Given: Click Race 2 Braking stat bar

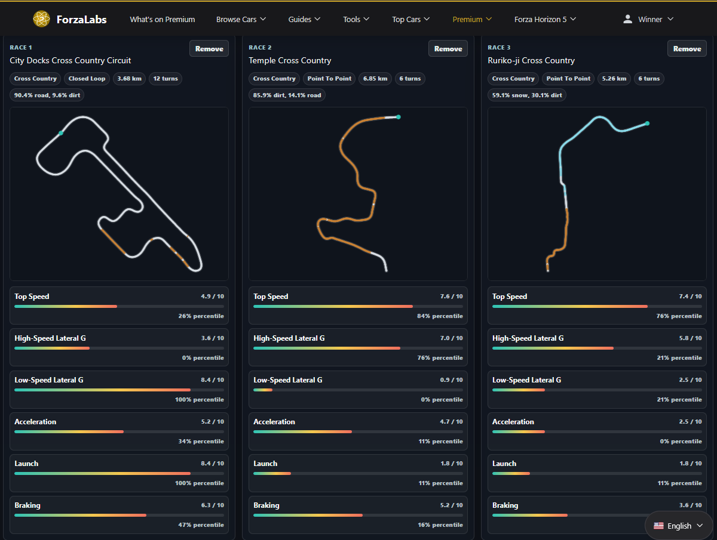Looking at the screenshot, I should (358, 515).
